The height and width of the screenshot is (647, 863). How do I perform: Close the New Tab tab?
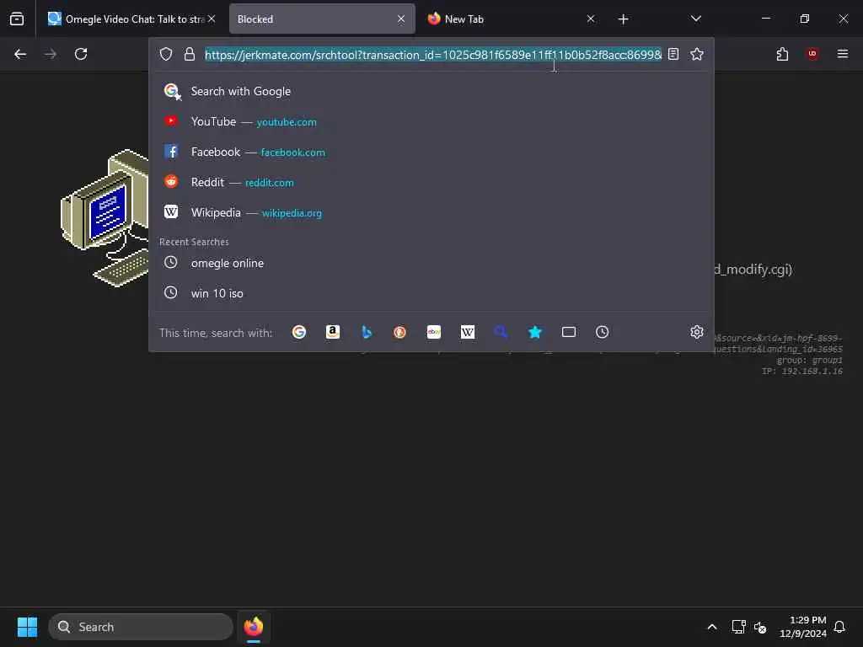coord(591,19)
